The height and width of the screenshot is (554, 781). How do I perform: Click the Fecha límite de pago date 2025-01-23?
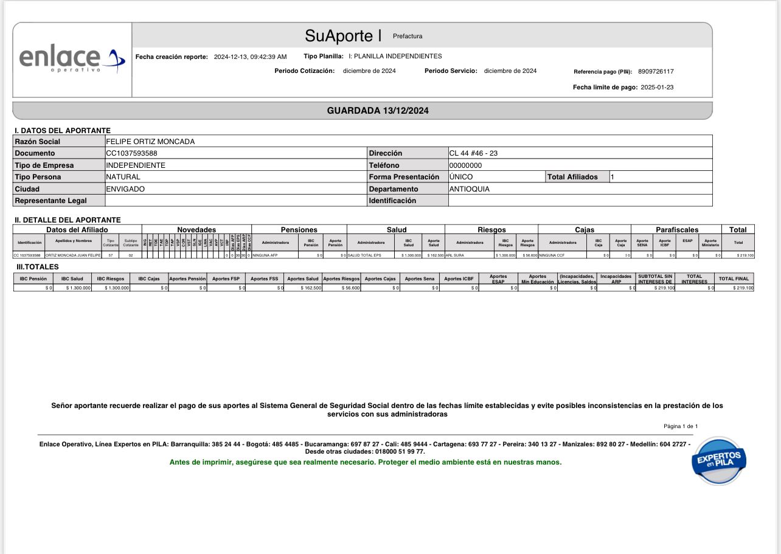[657, 88]
